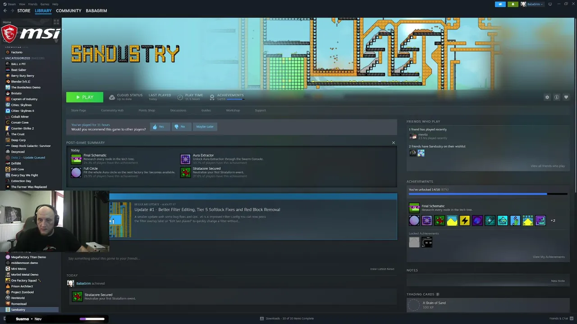The width and height of the screenshot is (577, 324).
Task: Click the blue announcements megaphone icon
Action: click(500, 4)
